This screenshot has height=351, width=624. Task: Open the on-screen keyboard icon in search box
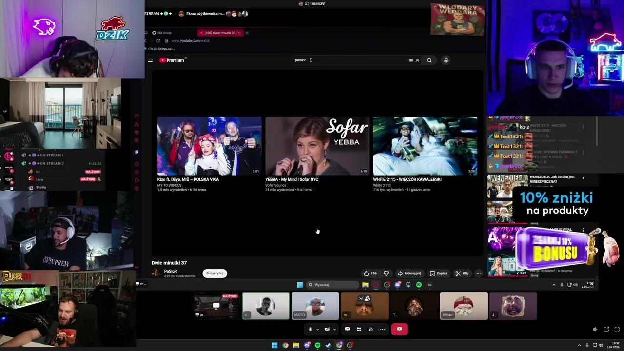click(410, 60)
